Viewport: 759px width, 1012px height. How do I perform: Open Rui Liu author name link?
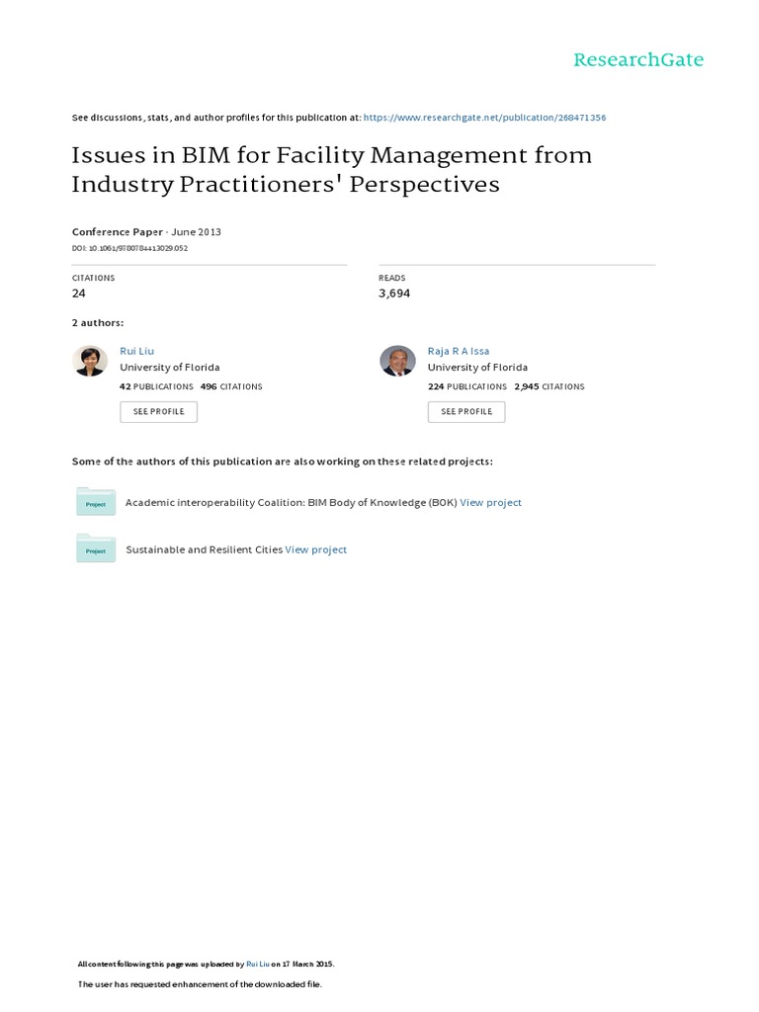pos(136,351)
